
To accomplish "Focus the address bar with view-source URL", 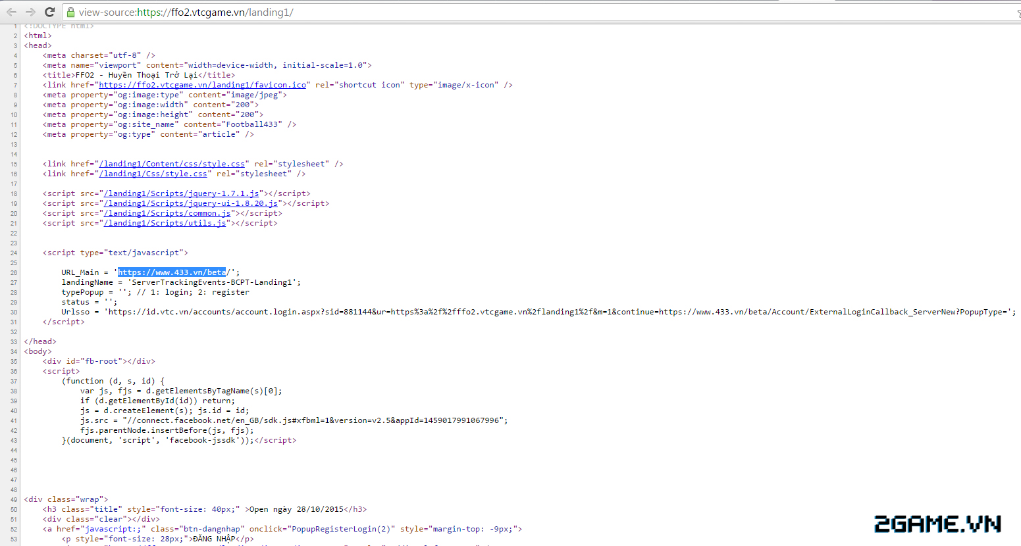I will pos(540,12).
